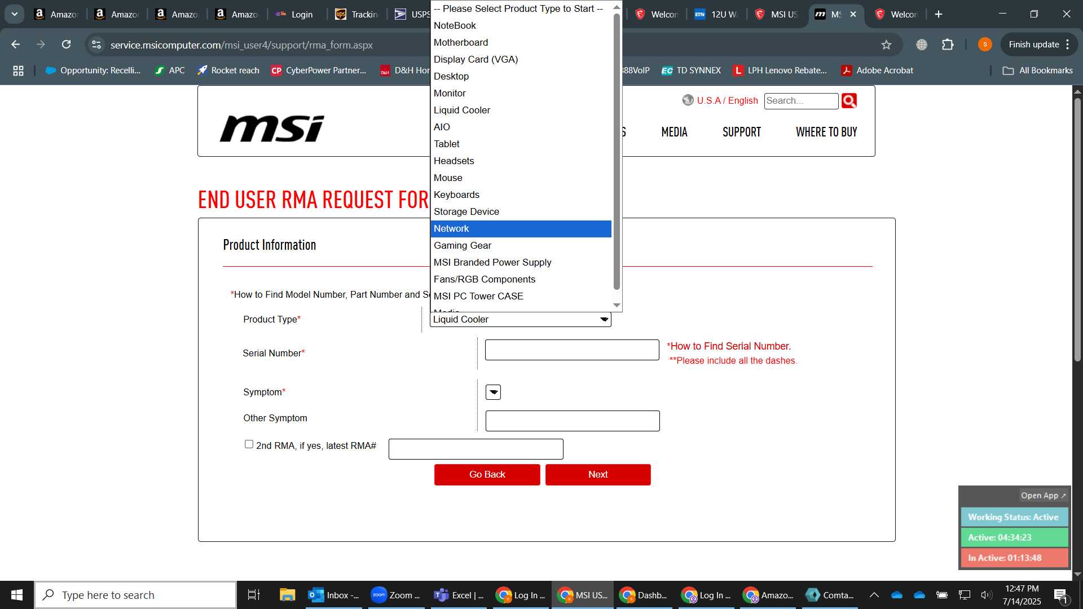
Task: Click the MSI logo
Action: point(272,128)
